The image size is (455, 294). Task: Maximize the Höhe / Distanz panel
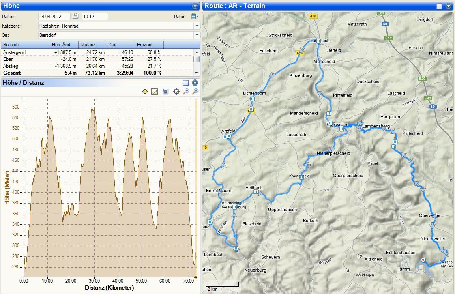[x=186, y=83]
